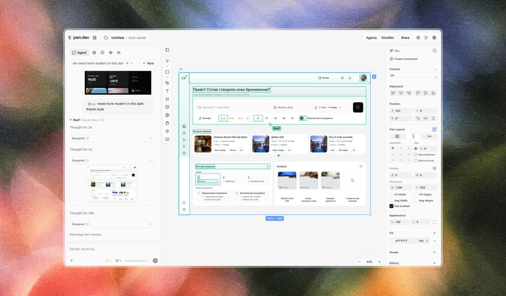Select the Pen drawing tool
Screen dimensions: 506x296
(167, 83)
